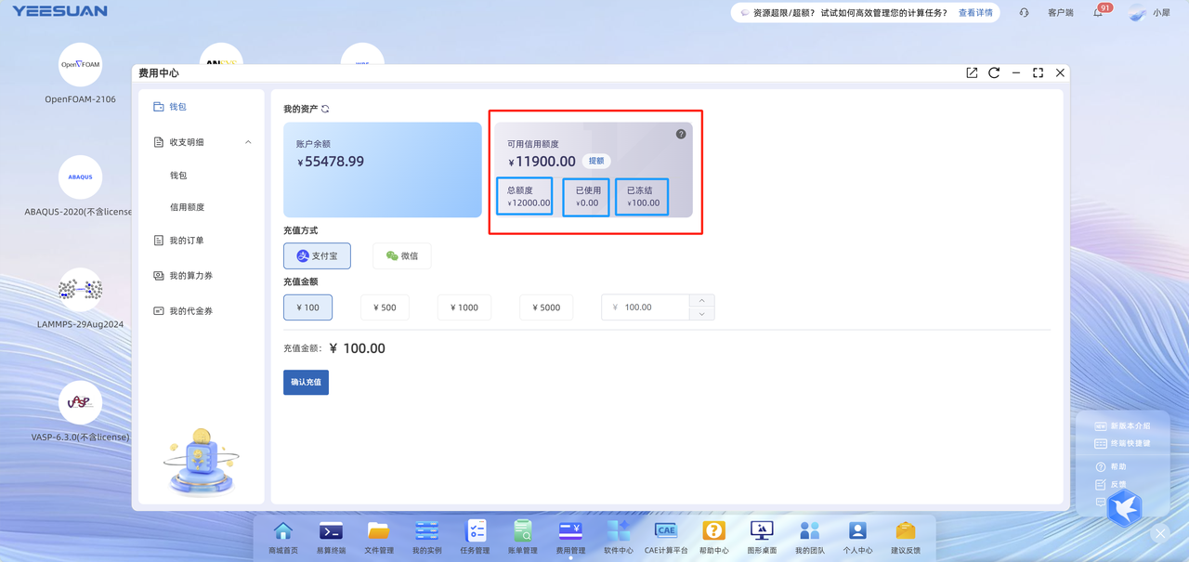Open CAE计算平台 from the dock
Viewport: 1189px width, 562px height.
[x=666, y=537]
